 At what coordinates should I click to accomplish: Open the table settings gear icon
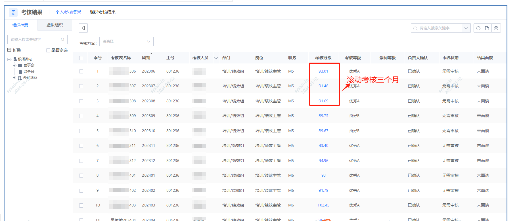(x=496, y=28)
